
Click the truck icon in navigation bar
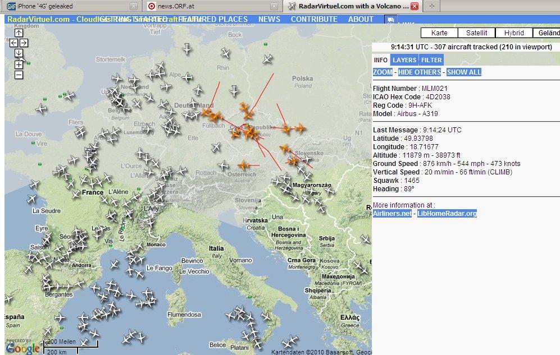[390, 20]
